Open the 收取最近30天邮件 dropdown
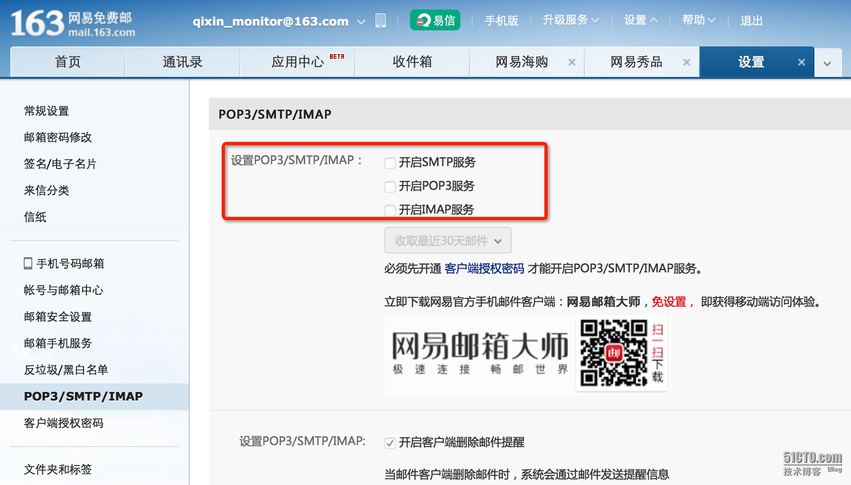Screen dimensions: 851x485 [x=448, y=241]
